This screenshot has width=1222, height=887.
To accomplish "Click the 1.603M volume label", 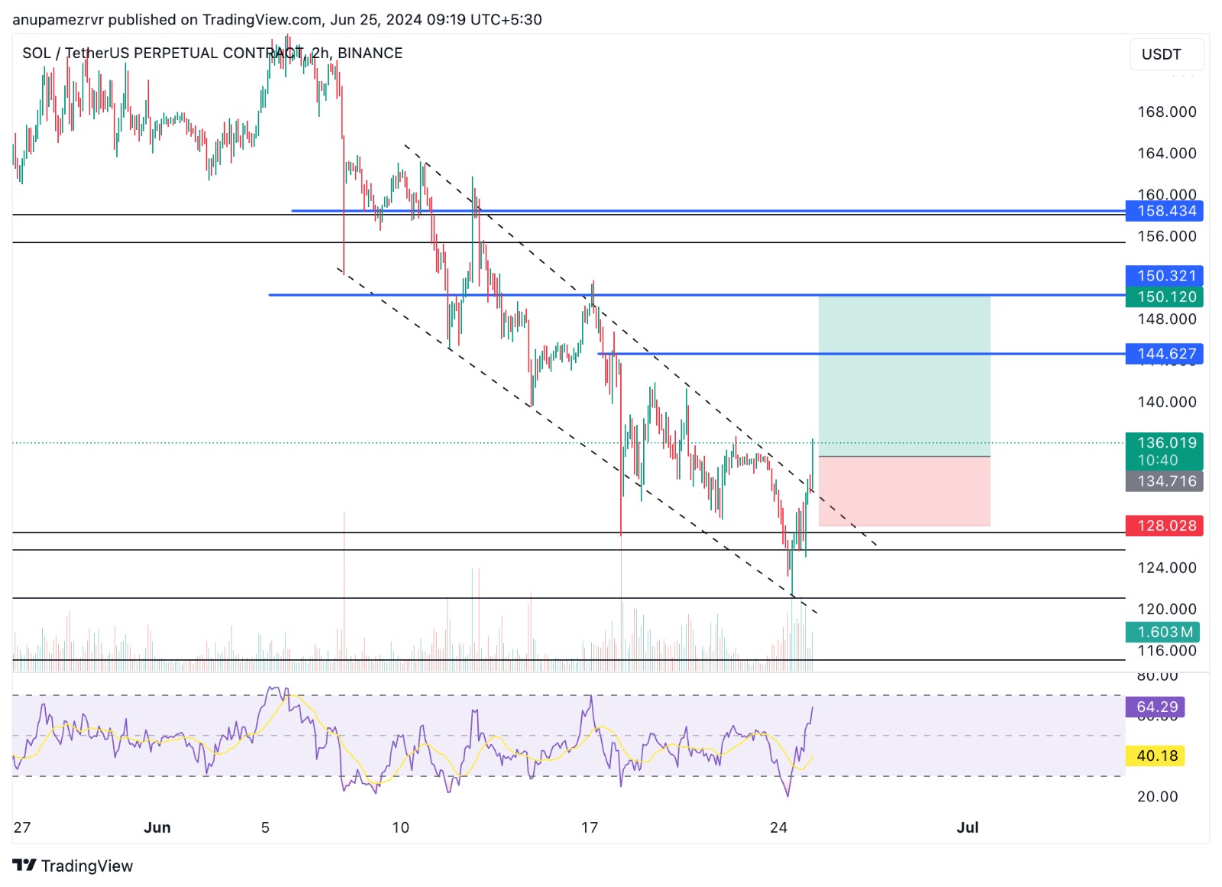I will pyautogui.click(x=1162, y=632).
